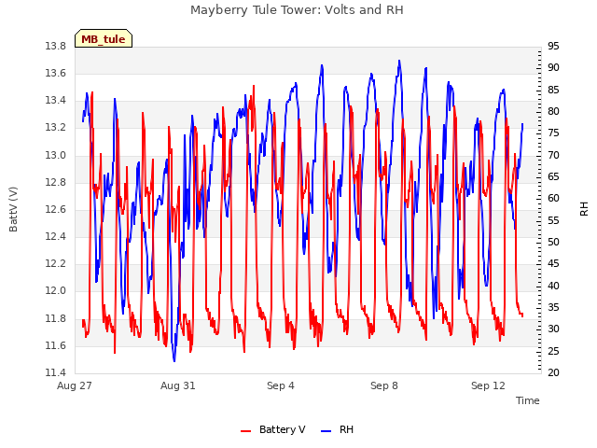Viewport: 597px width, 448px height.
Task: Click the 80 RH axis value
Action: [553, 112]
